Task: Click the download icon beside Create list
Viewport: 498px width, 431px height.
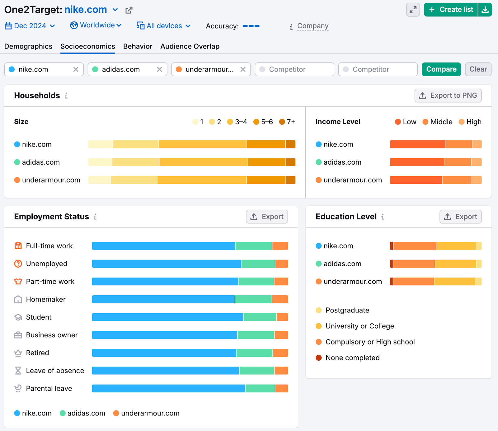Action: point(485,10)
